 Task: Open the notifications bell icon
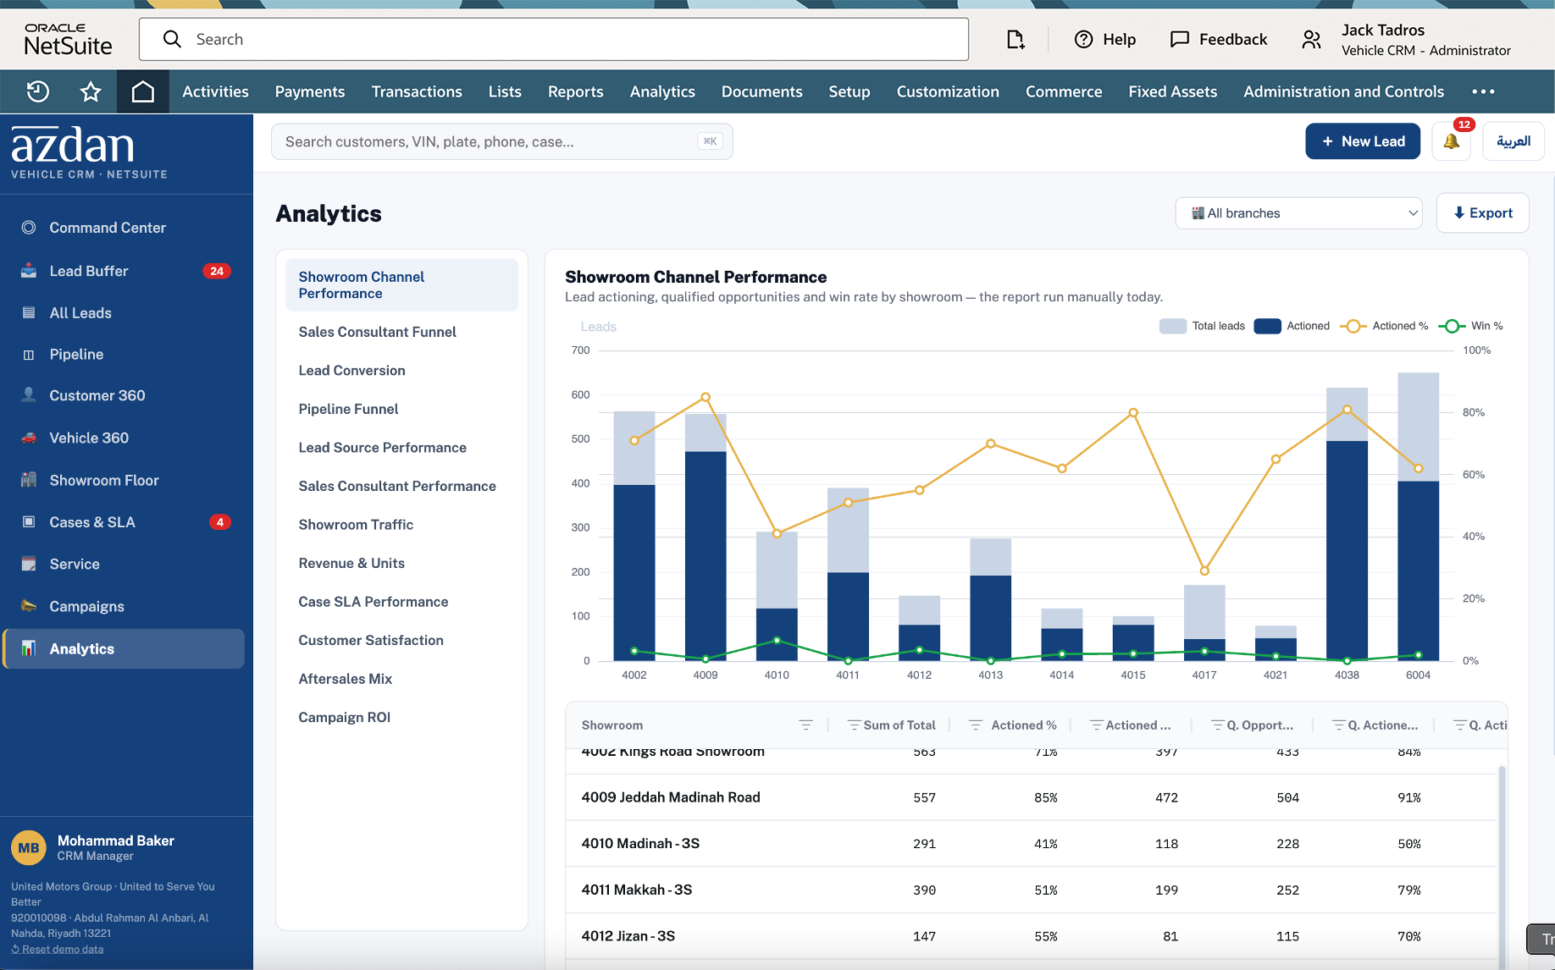click(x=1451, y=141)
